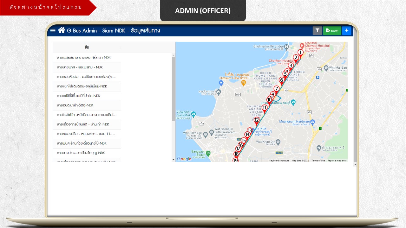This screenshot has height=228, width=406.
Task: Click Cholmarkwithi Bridge map pin
Action: point(286,47)
